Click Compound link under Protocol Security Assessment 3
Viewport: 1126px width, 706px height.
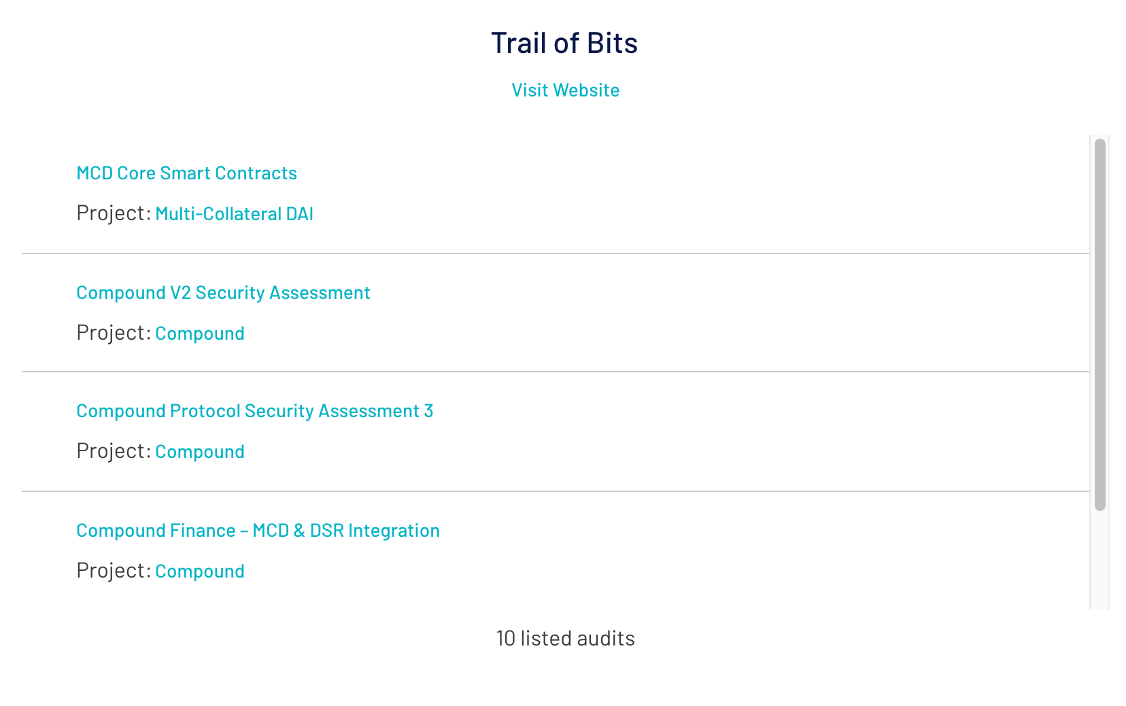[200, 451]
